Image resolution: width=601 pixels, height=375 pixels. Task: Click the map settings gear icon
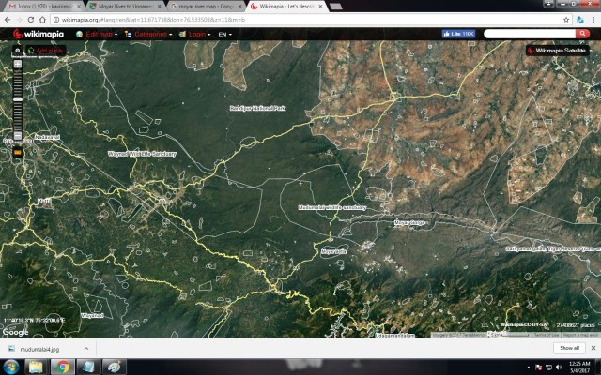[x=16, y=49]
